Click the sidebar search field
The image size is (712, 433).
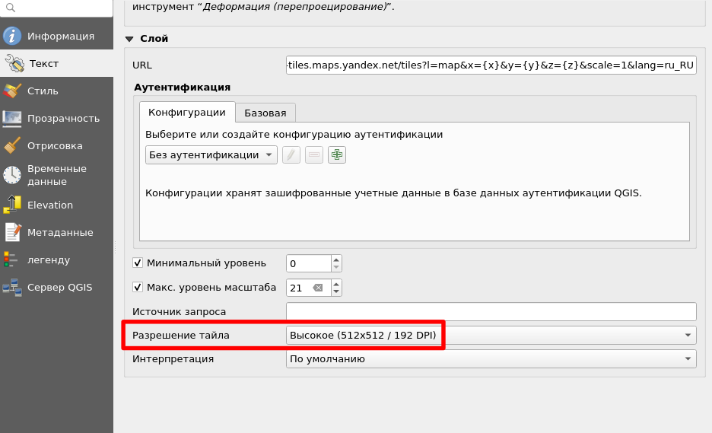pyautogui.click(x=56, y=8)
